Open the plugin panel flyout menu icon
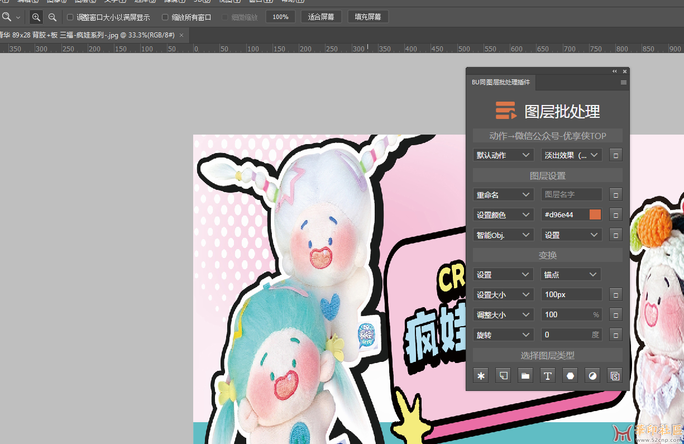This screenshot has height=444, width=684. point(624,83)
